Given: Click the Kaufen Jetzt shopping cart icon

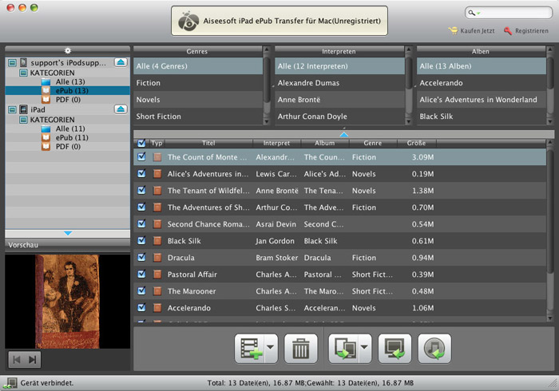Looking at the screenshot, I should [x=453, y=31].
